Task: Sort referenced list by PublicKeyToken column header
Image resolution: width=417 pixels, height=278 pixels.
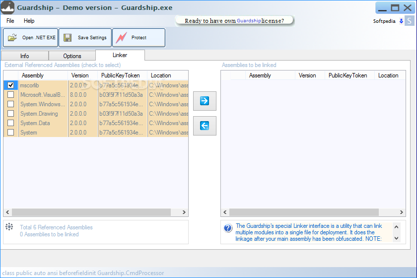Action: [x=122, y=75]
